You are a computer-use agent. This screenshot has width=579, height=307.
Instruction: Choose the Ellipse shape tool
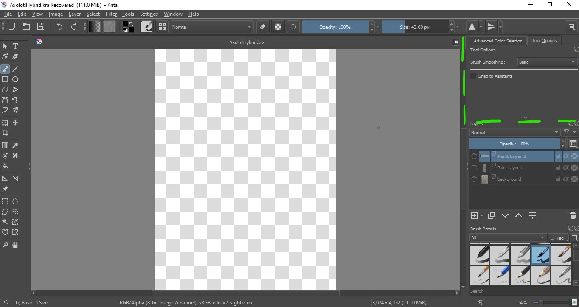(x=15, y=79)
